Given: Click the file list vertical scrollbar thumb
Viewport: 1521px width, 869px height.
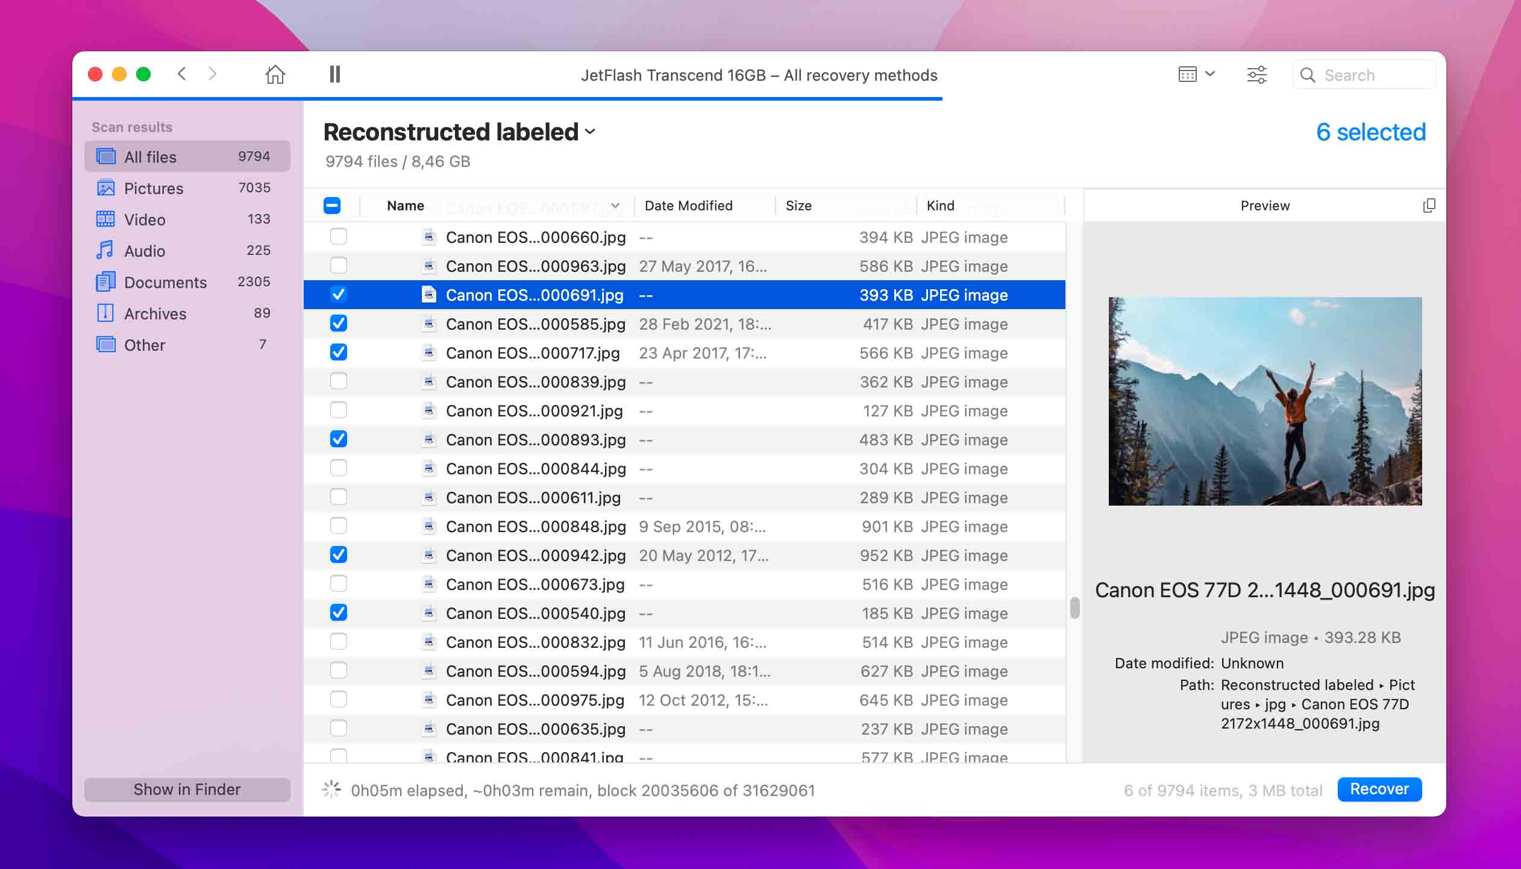Looking at the screenshot, I should click(1074, 607).
